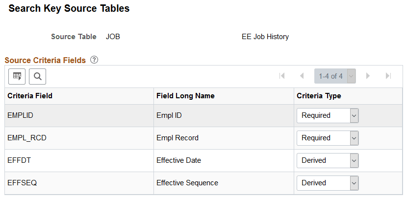Open the grid personalize icon
The height and width of the screenshot is (198, 406).
tap(17, 76)
